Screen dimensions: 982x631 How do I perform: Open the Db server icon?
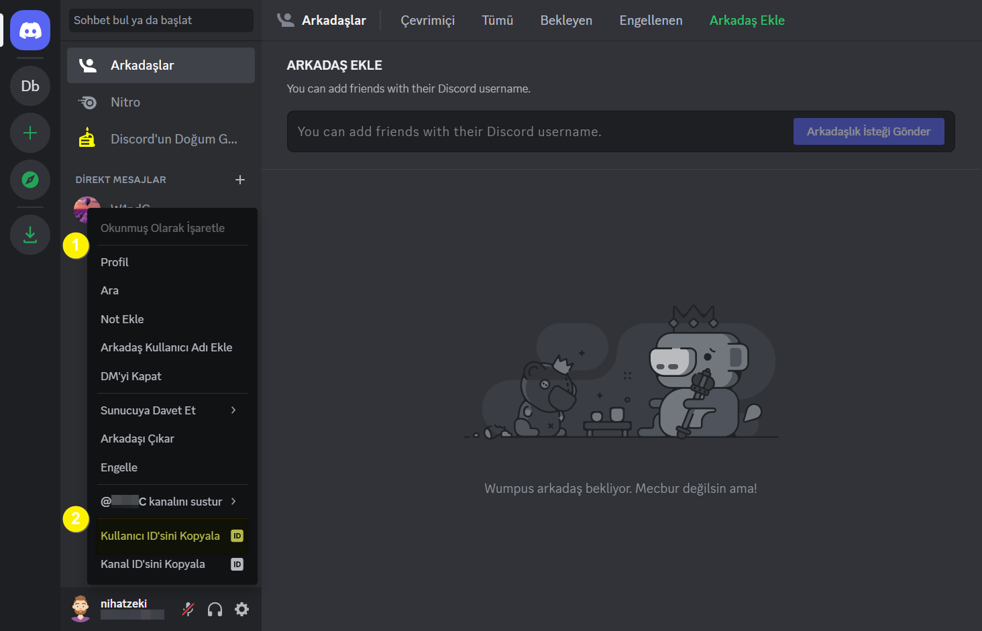coord(30,86)
